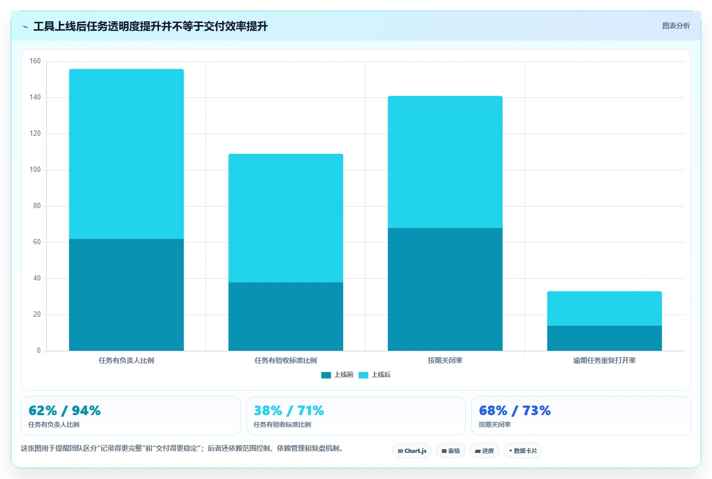Click the x-axis label 任务有负责人比例
The height and width of the screenshot is (479, 712).
126,360
